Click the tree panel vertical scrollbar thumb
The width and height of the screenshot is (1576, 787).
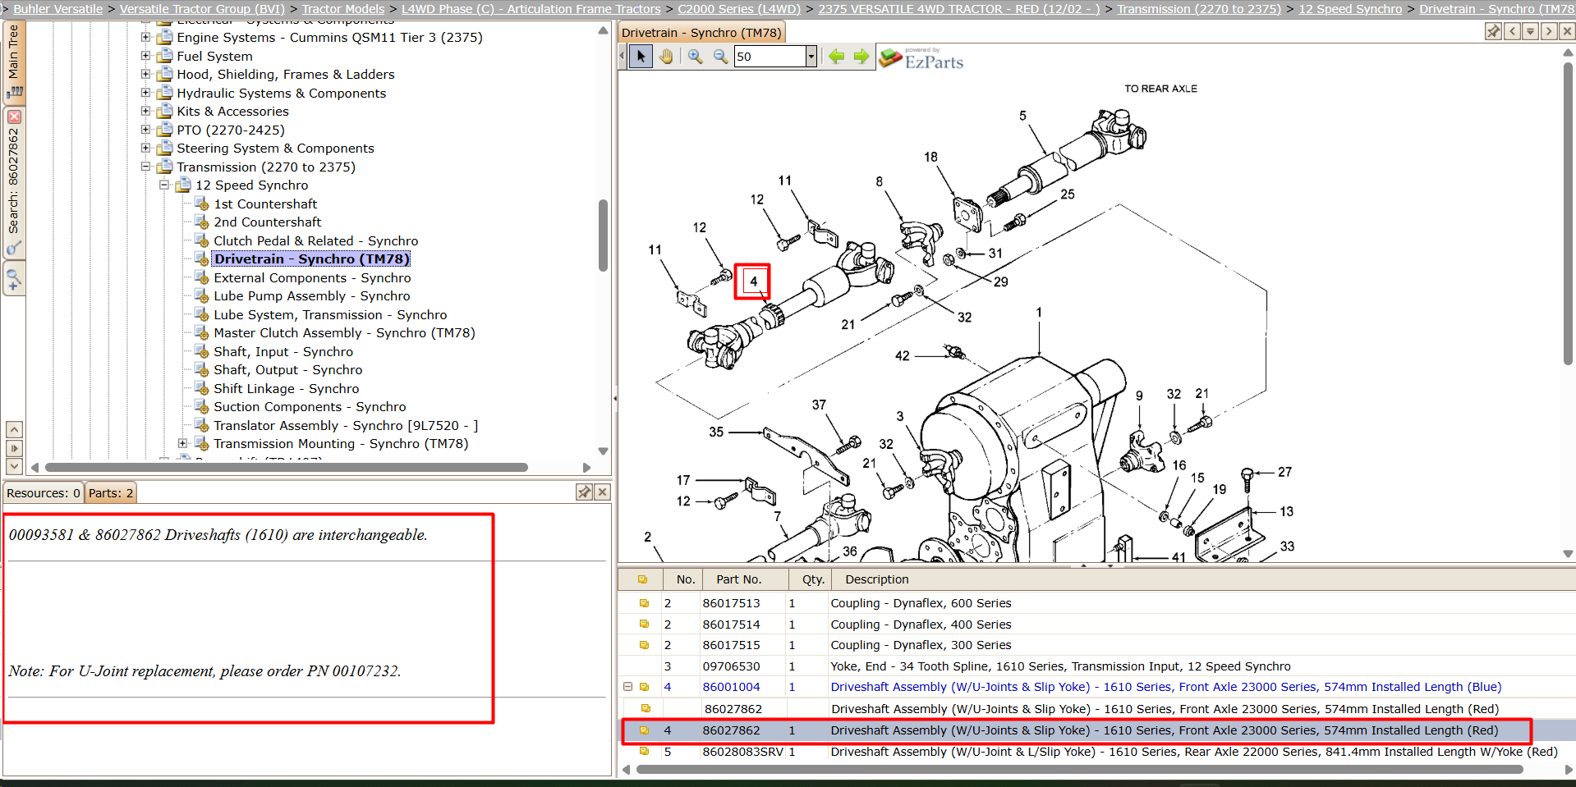(x=604, y=235)
